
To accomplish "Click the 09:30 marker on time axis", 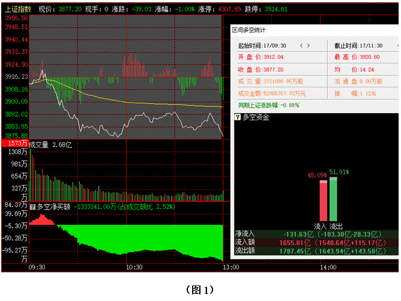I will [37, 268].
